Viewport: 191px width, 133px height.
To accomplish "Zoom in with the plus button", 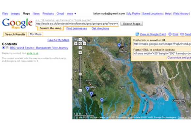I will 80,53.
